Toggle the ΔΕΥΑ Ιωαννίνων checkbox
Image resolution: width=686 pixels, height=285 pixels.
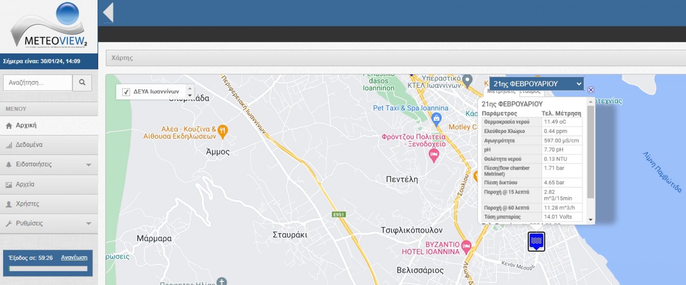(x=126, y=92)
